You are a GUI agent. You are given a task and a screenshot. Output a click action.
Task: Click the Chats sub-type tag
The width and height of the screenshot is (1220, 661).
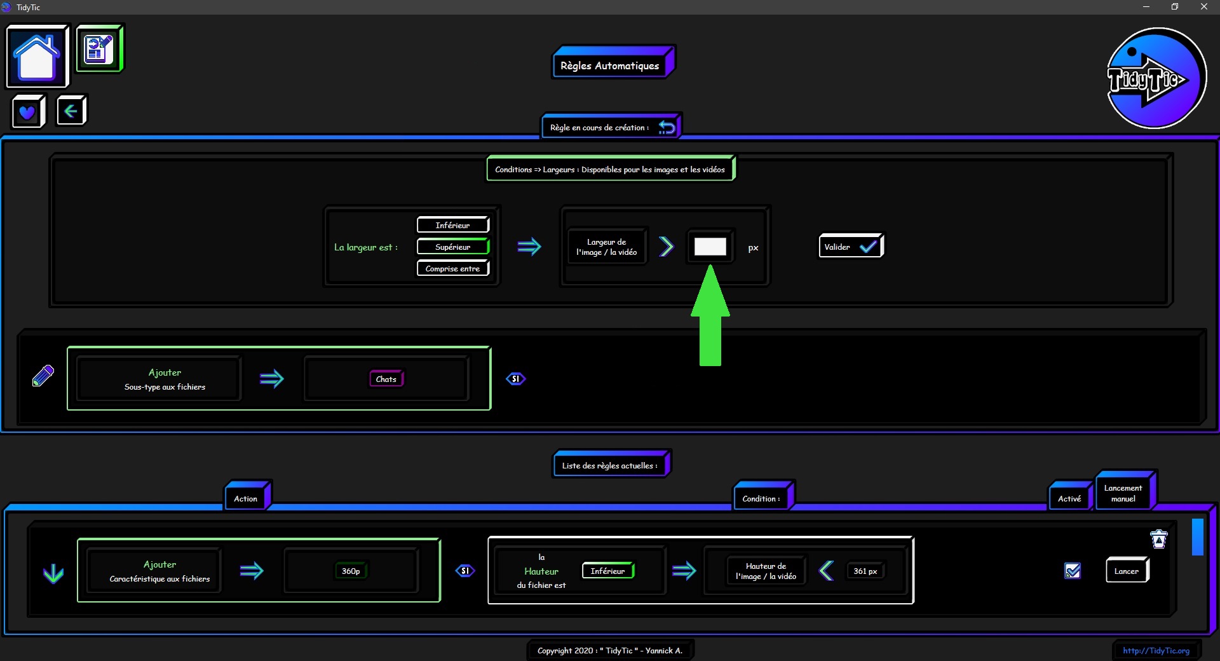pyautogui.click(x=386, y=379)
